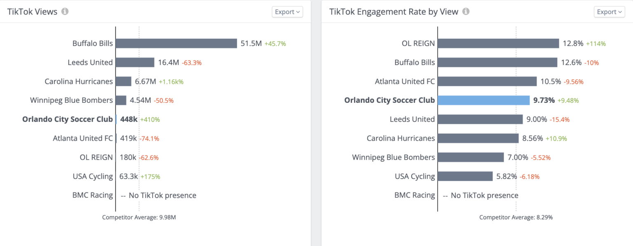Open the Export dropdown for Engagement Rate by View
Viewport: 633px width, 246px height.
coord(609,12)
